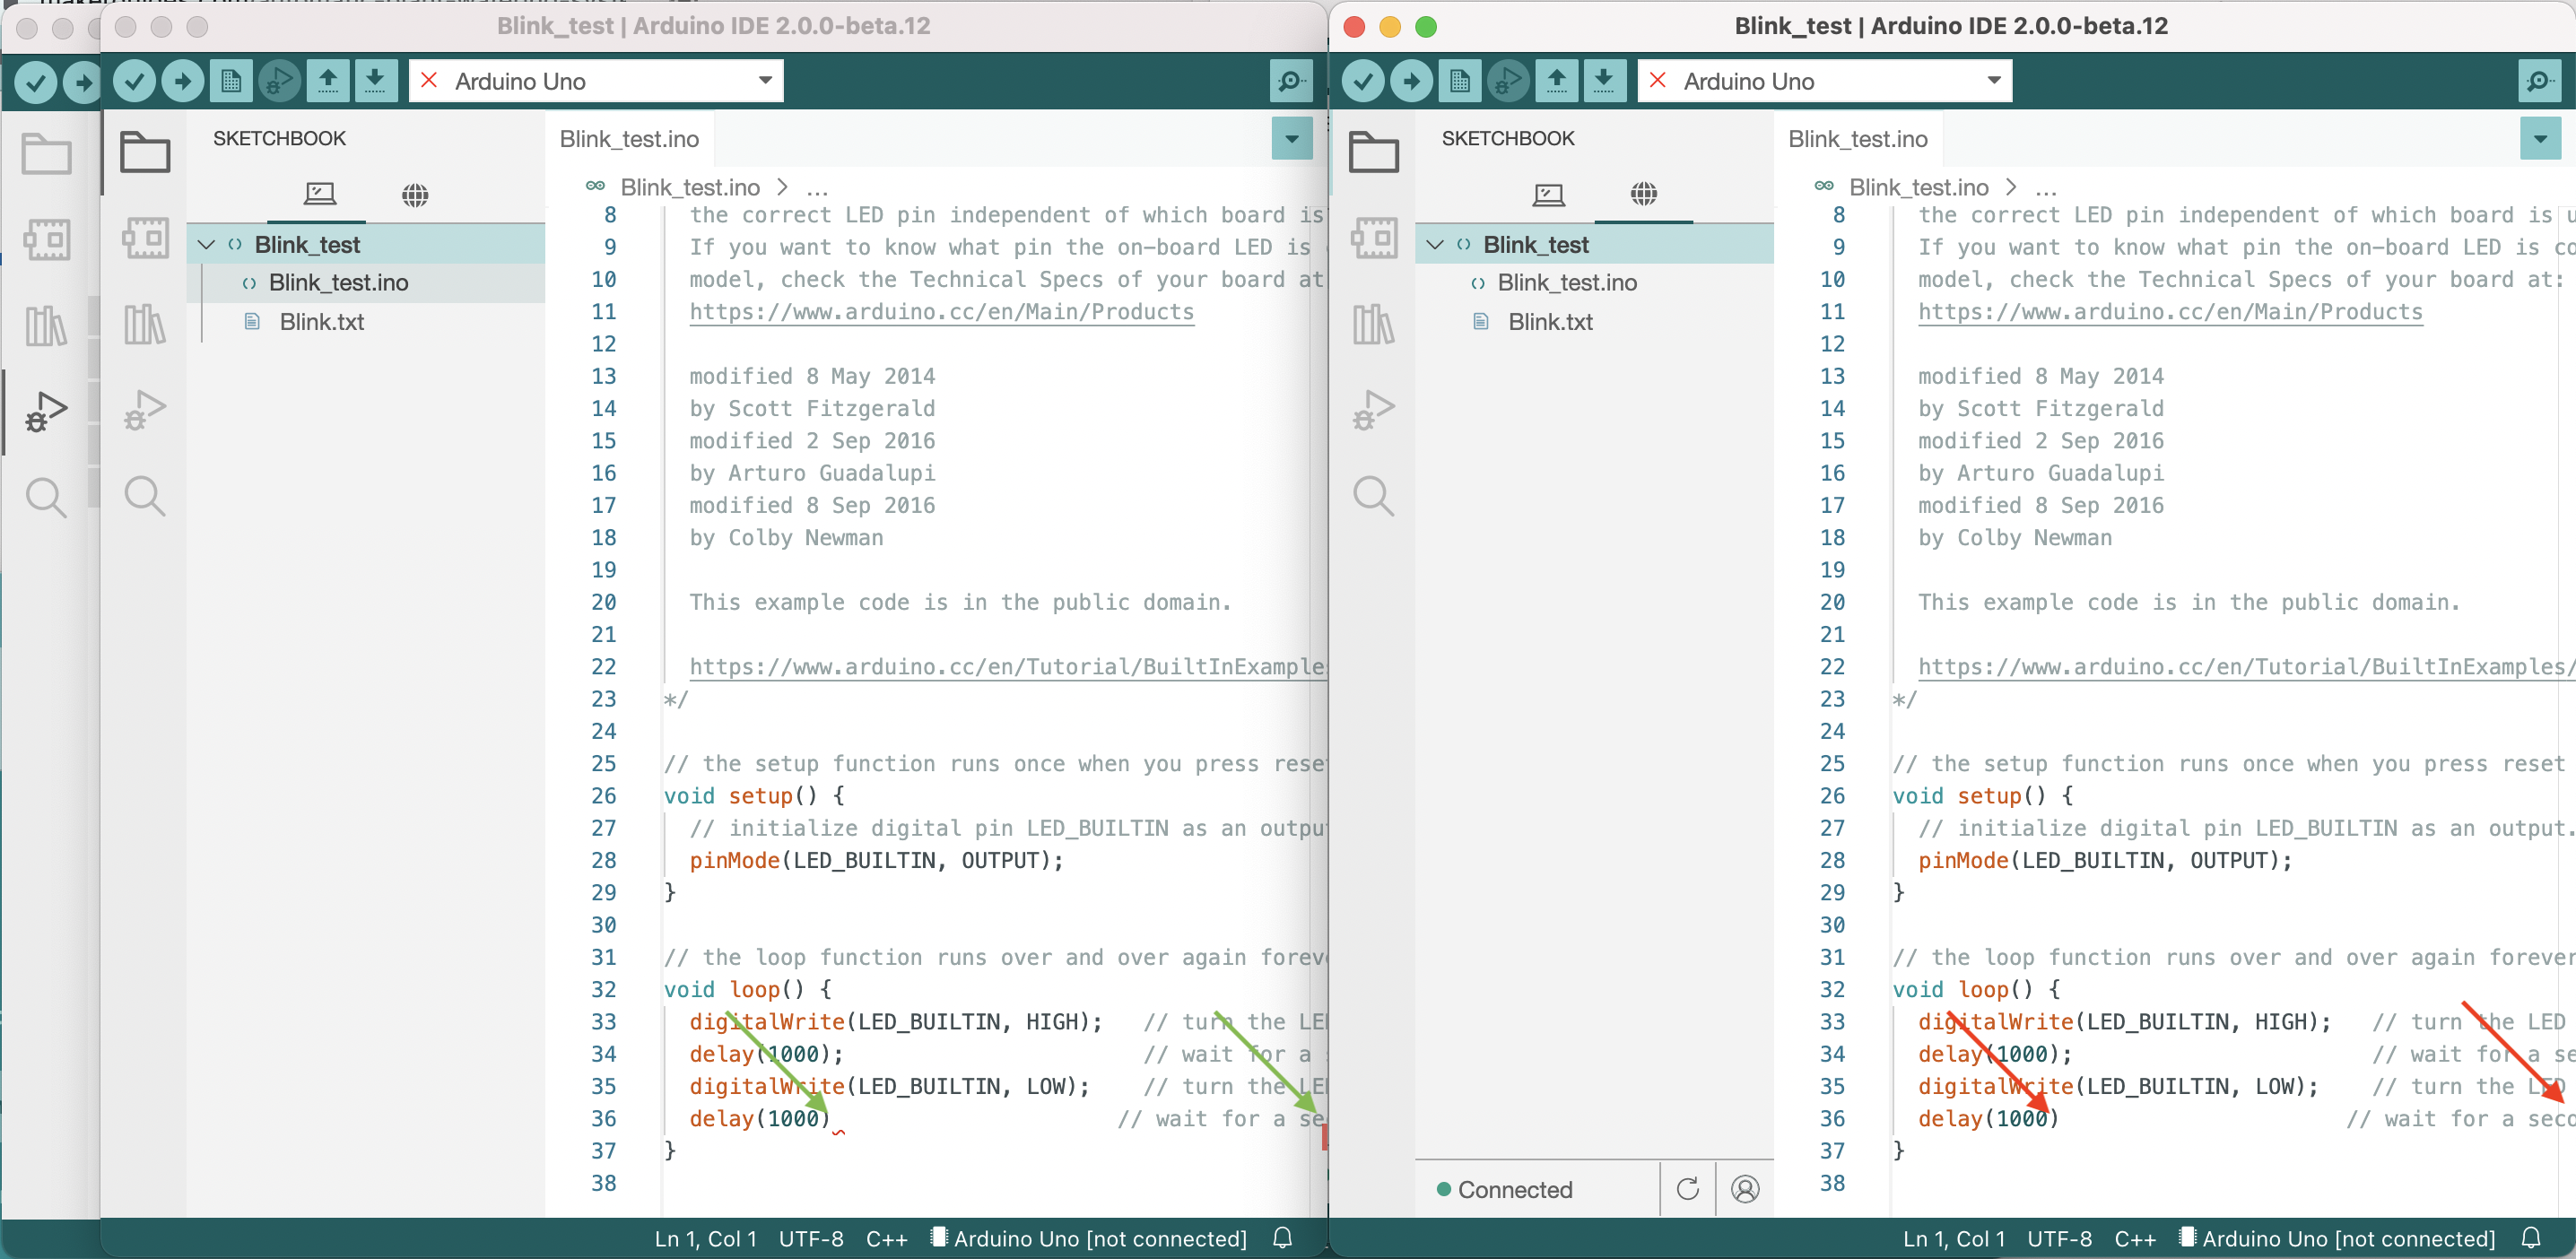Open Blink.txt in middle sketchbook tree
This screenshot has width=2576, height=1259.
pos(366,322)
